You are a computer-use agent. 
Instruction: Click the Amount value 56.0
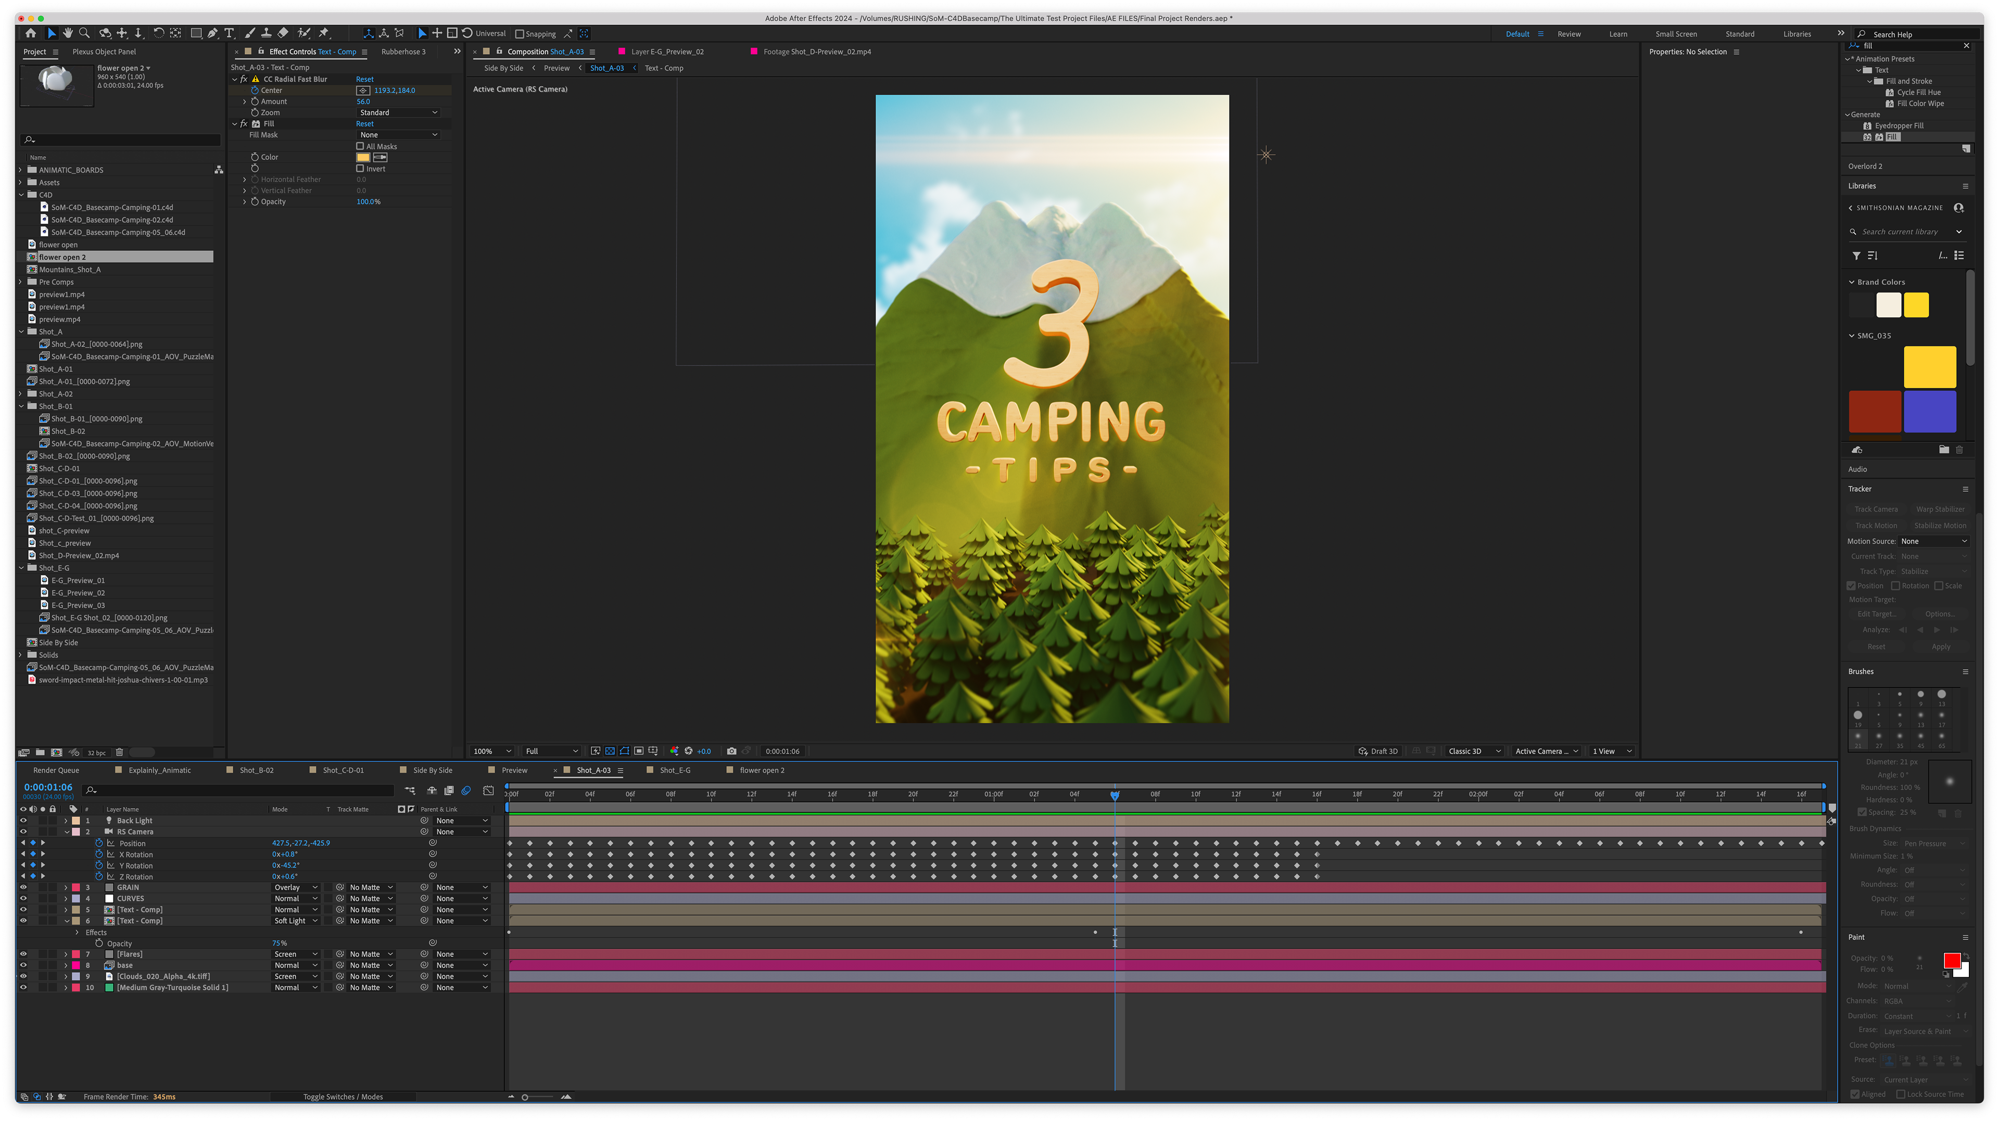[363, 101]
